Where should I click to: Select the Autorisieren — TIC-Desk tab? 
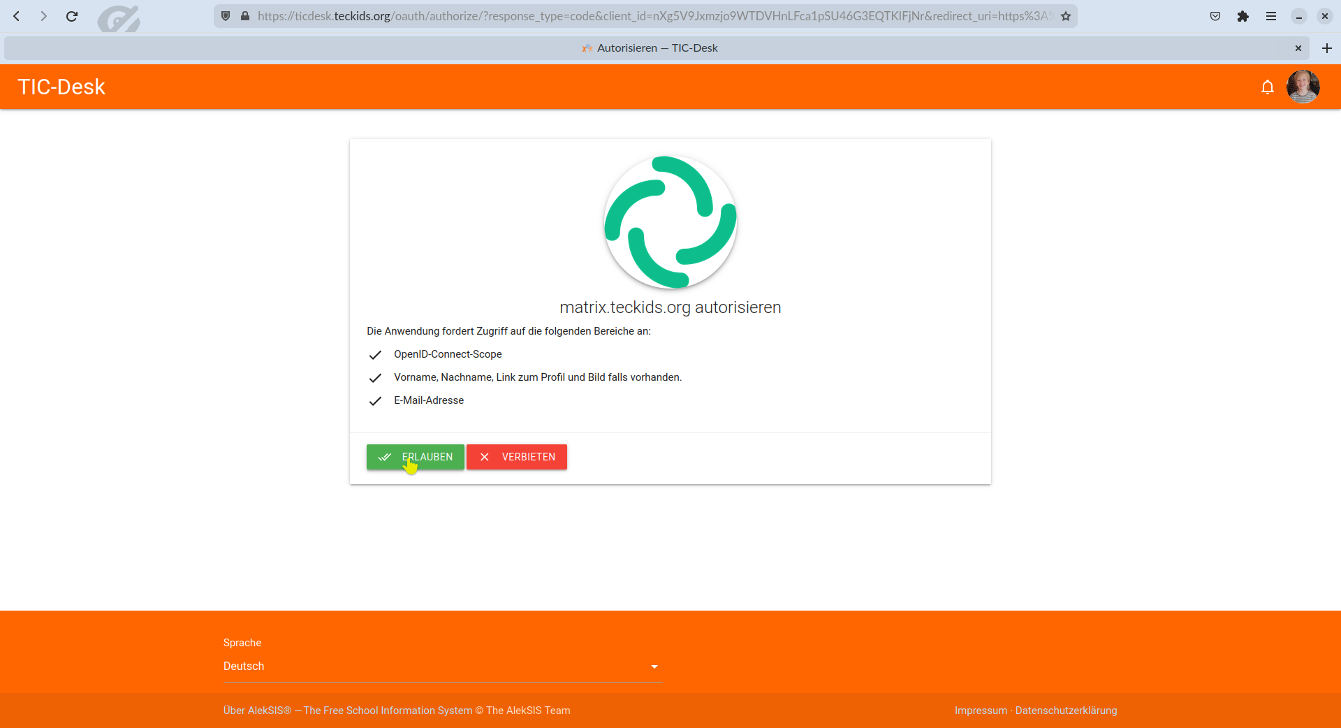[x=657, y=48]
